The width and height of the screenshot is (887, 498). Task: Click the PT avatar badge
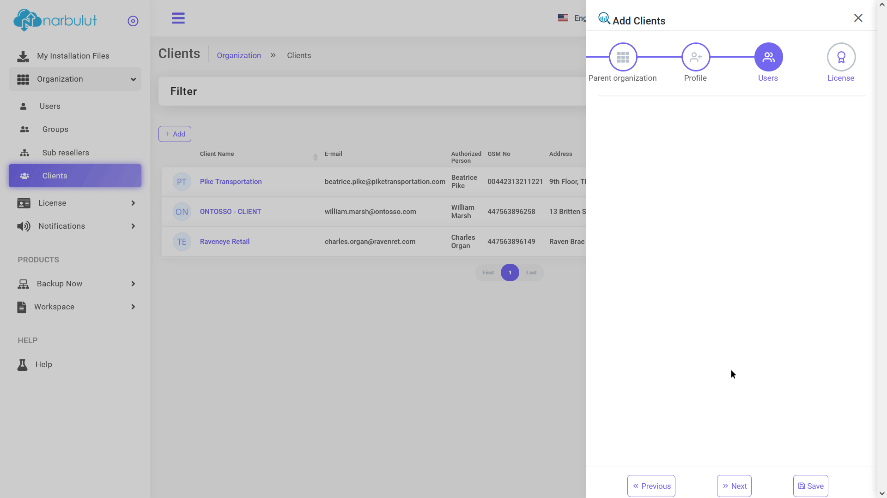pos(182,182)
